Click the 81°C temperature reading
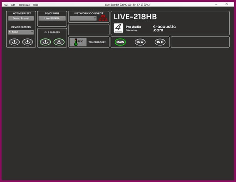Viewport: 236px width, 182px height. click(80, 41)
